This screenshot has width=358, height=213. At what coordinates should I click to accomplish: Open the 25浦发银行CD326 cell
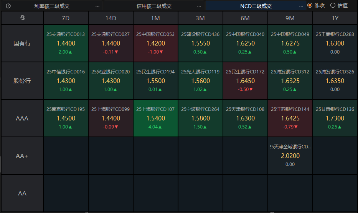point(335,81)
